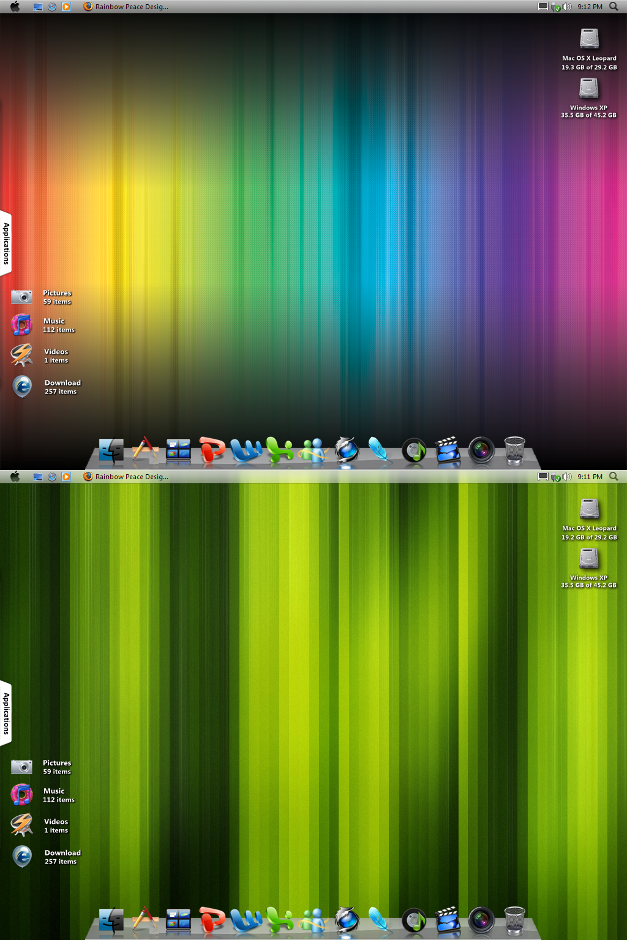Open the Videos folder on green desktop

(x=22, y=826)
